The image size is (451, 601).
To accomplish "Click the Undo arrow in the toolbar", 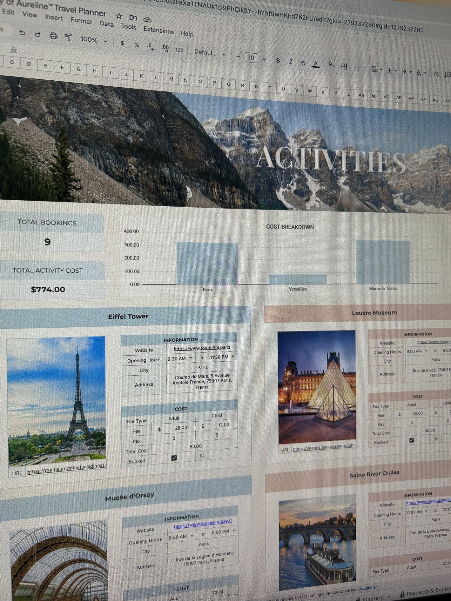I will (22, 33).
